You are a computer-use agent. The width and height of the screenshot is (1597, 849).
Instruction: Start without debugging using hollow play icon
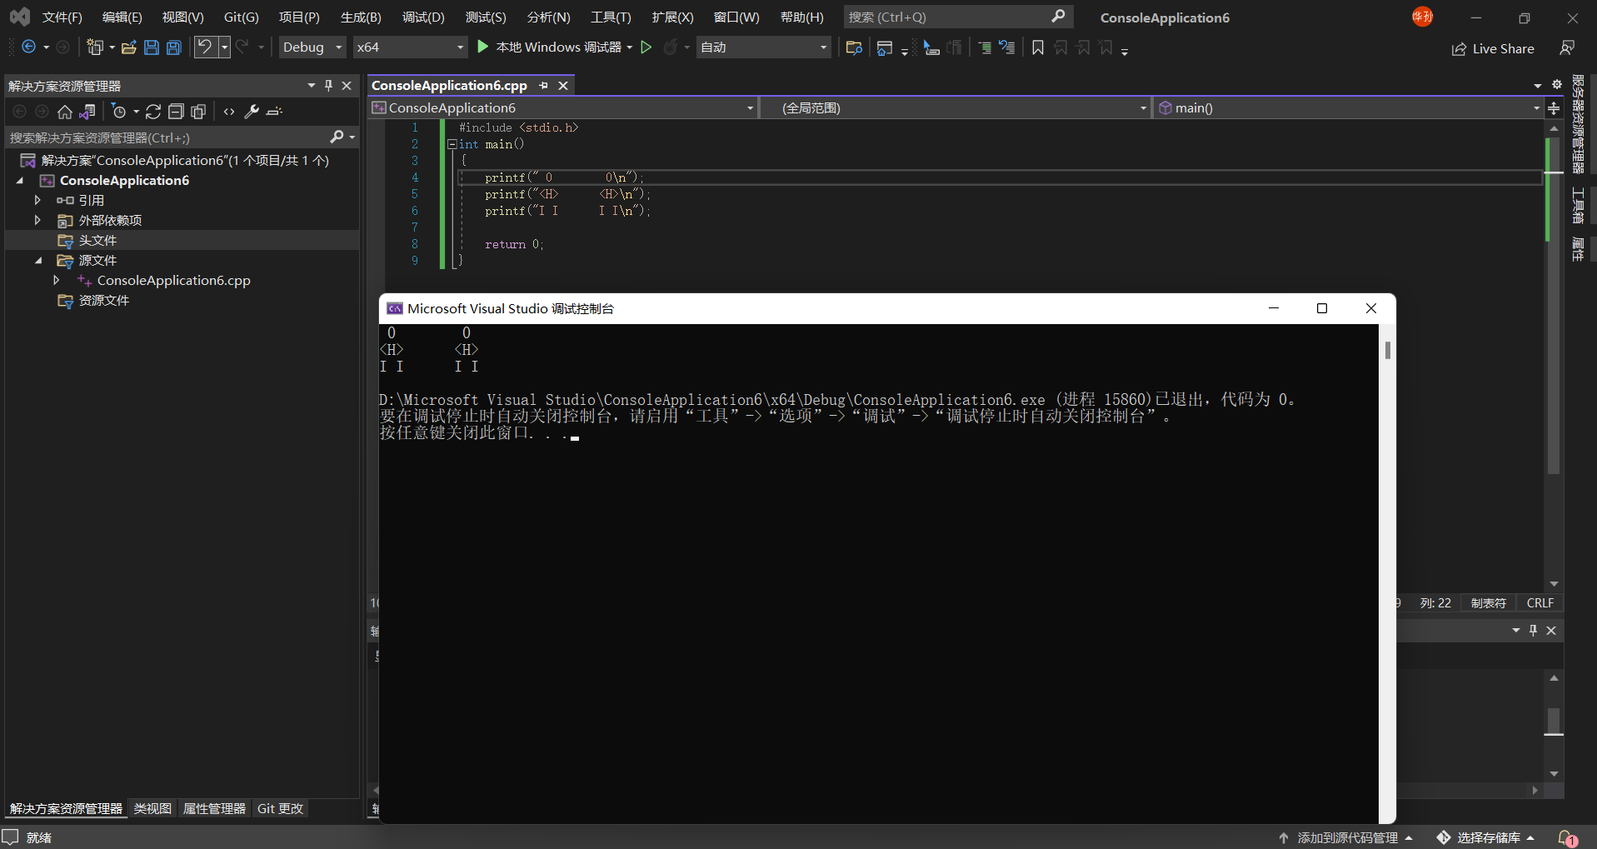click(646, 47)
